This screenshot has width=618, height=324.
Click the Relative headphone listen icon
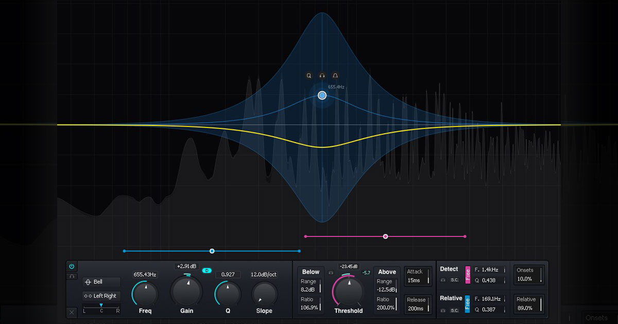(443, 310)
